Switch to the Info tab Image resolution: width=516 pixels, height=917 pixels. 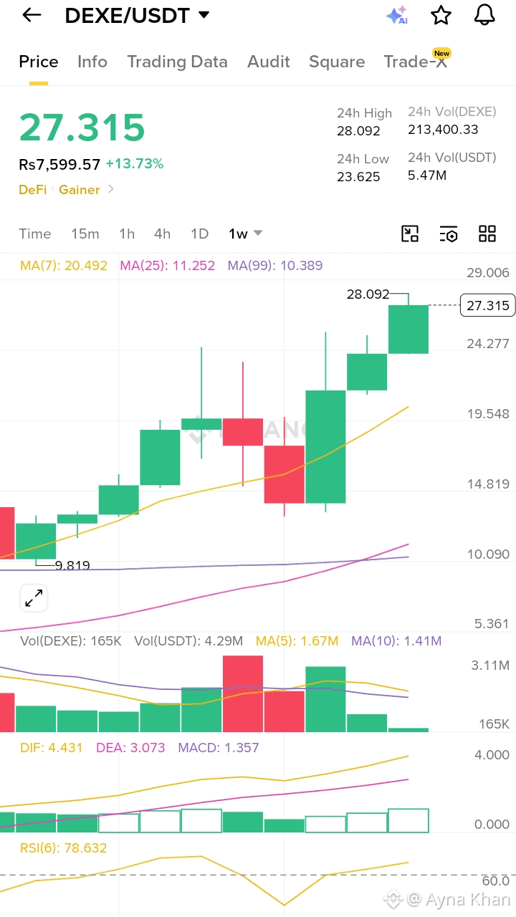(92, 62)
